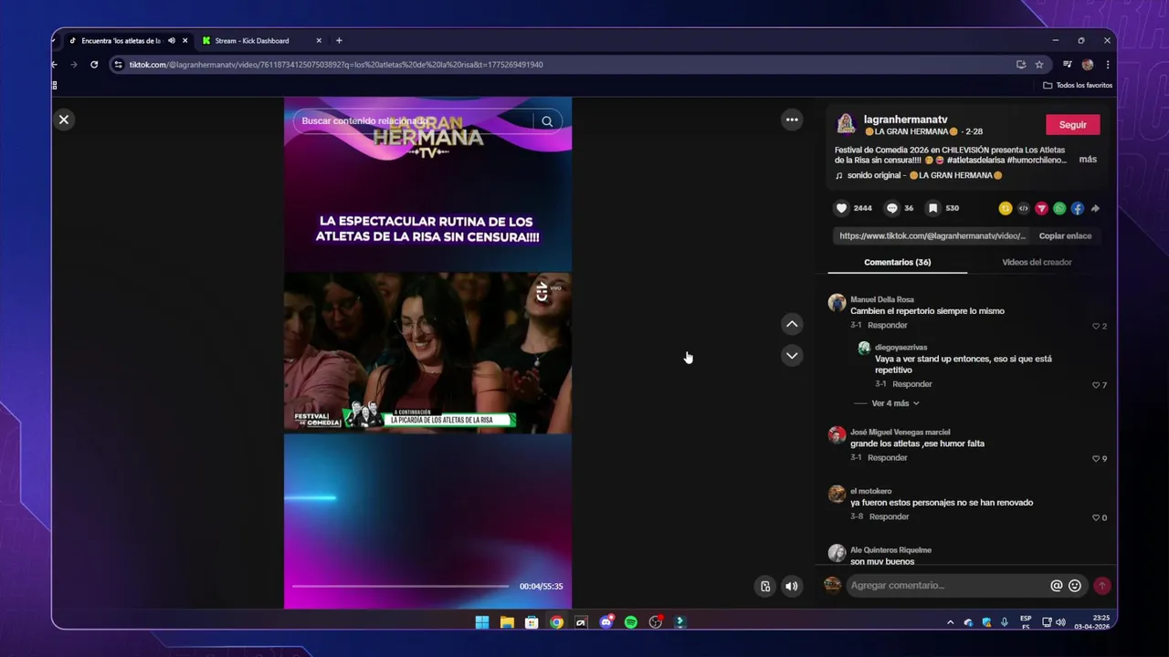The height and width of the screenshot is (657, 1169).
Task: Repost video using yellow repost icon
Action: pos(1006,208)
